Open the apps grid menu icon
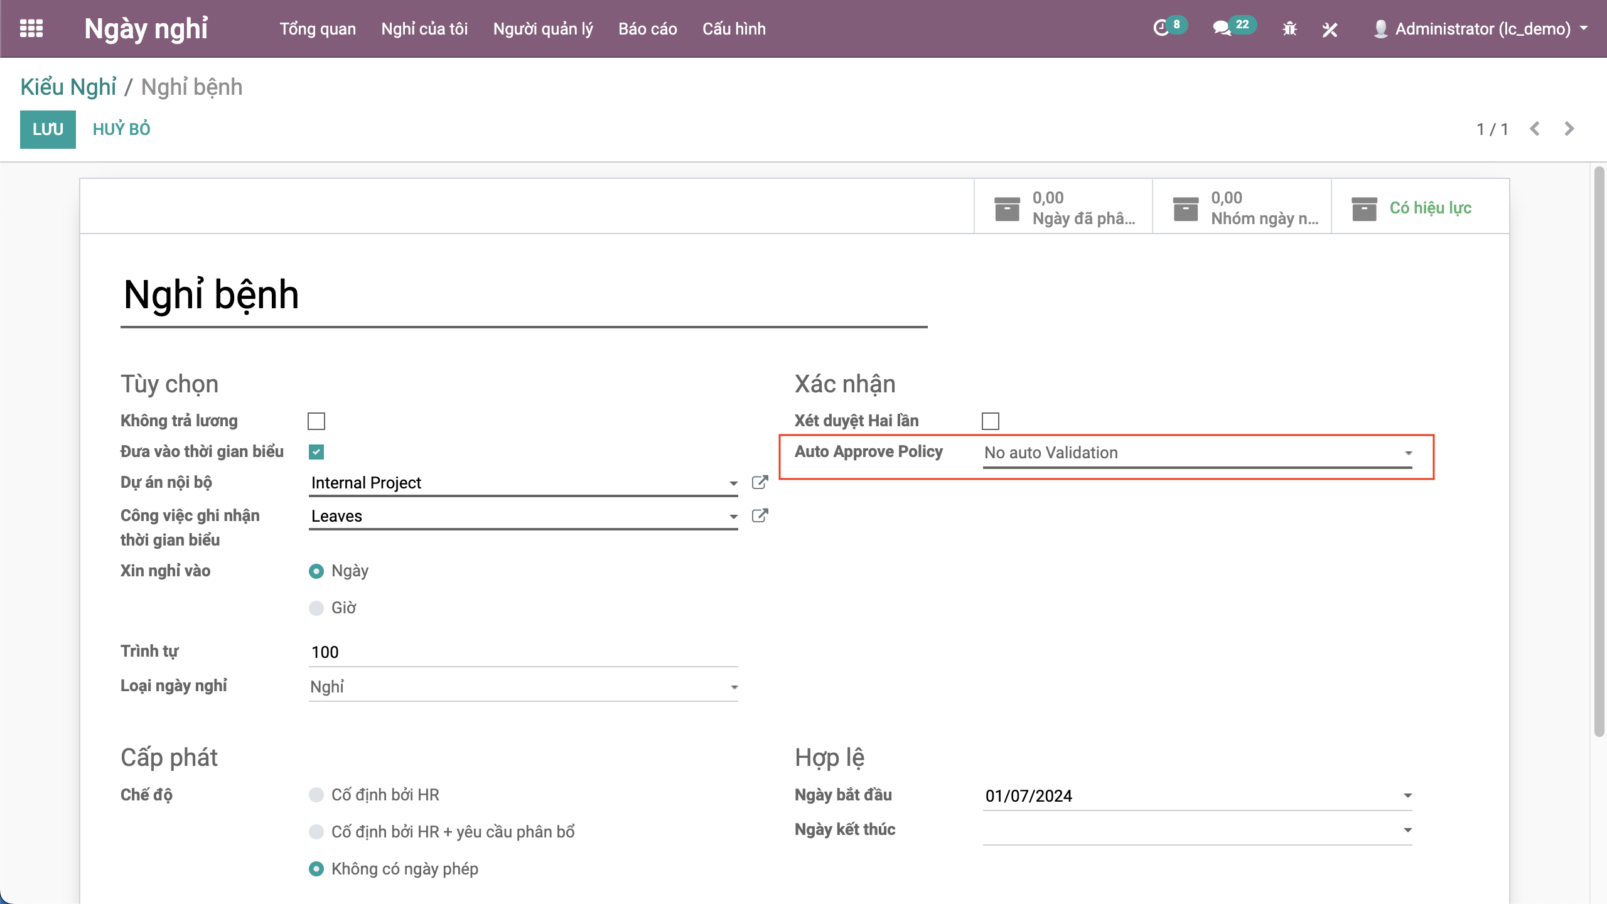Screen dimensions: 1607x904 [31, 28]
